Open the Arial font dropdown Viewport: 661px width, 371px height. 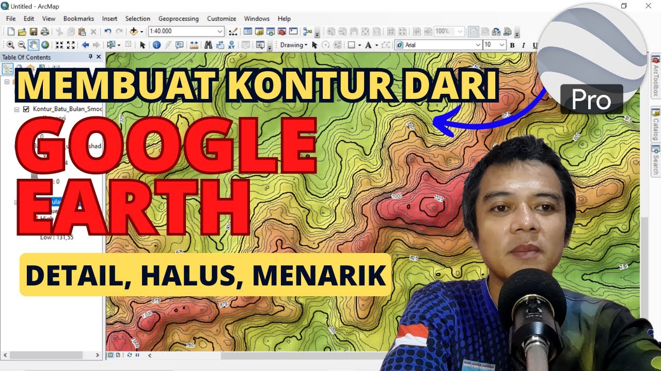tap(478, 45)
